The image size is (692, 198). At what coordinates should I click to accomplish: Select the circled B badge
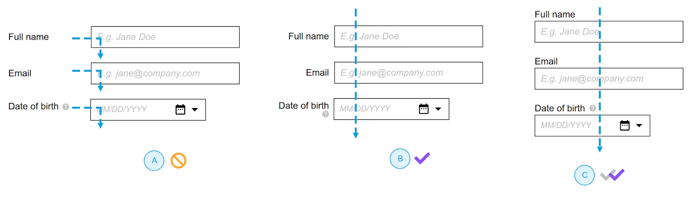point(400,159)
